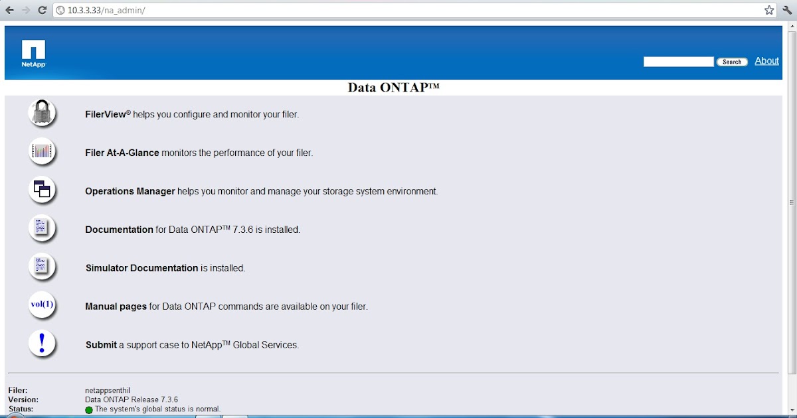This screenshot has width=797, height=418.
Task: Open the About page
Action: pos(766,60)
